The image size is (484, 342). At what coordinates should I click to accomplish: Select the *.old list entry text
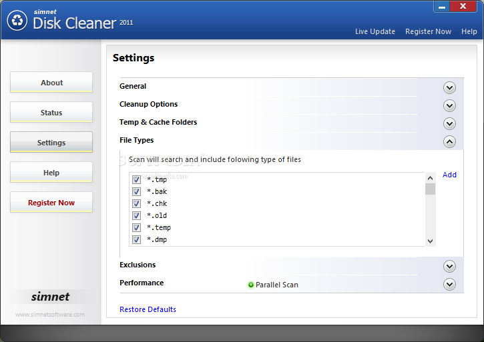[x=157, y=215]
